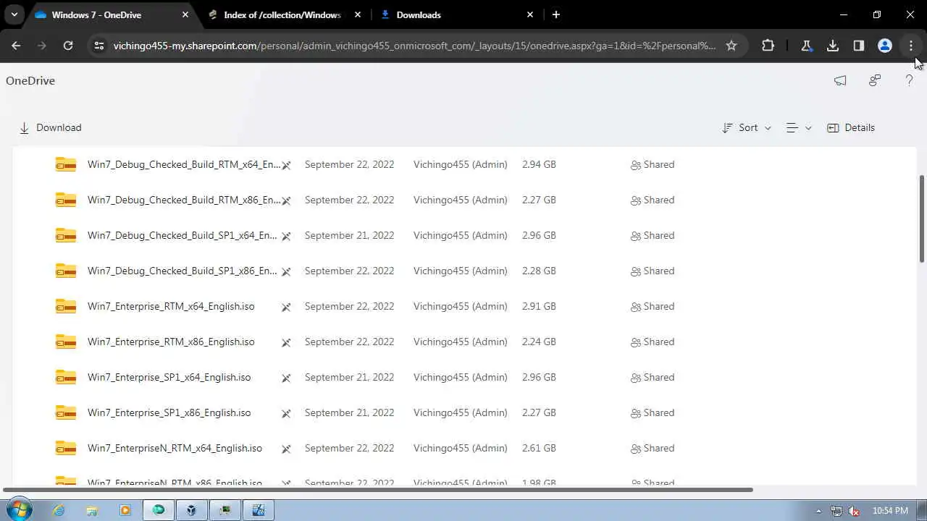Open the Chrome profile avatar
The height and width of the screenshot is (521, 927).
click(x=885, y=46)
